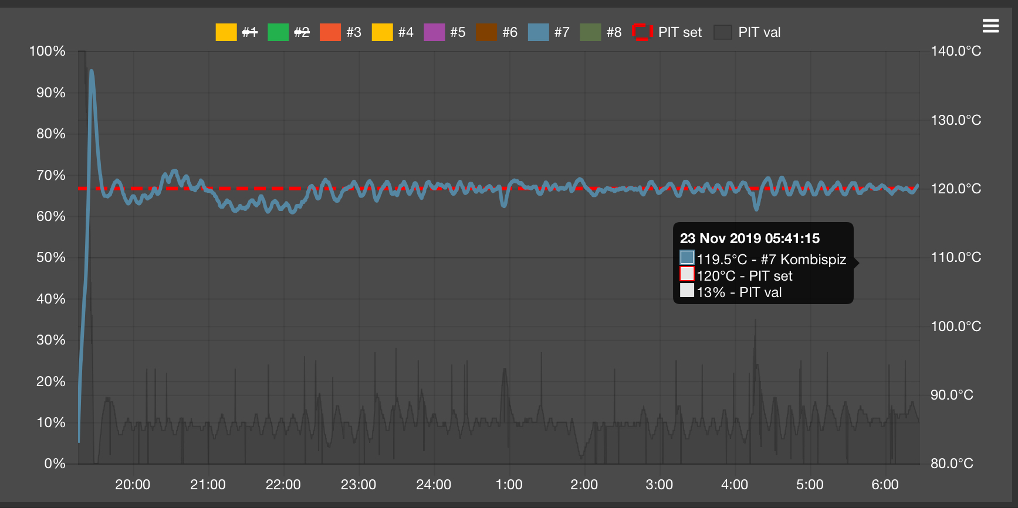Click the 24:00 time axis label
The image size is (1018, 508).
[434, 485]
